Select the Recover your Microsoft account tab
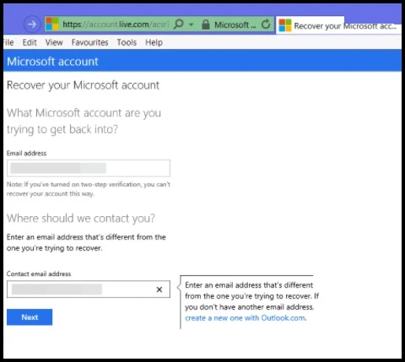This screenshot has width=405, height=362. coord(338,25)
